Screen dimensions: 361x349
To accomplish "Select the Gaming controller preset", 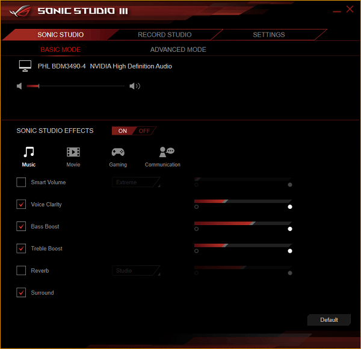I will 118,152.
